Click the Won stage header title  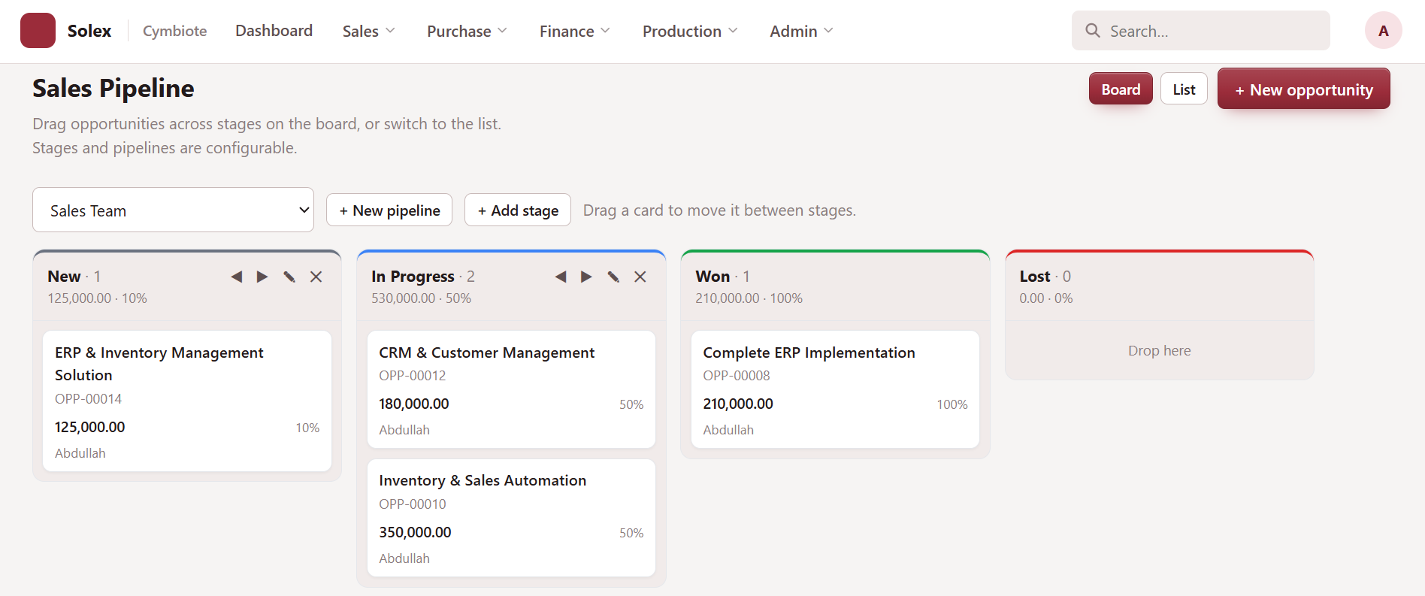pyautogui.click(x=712, y=276)
